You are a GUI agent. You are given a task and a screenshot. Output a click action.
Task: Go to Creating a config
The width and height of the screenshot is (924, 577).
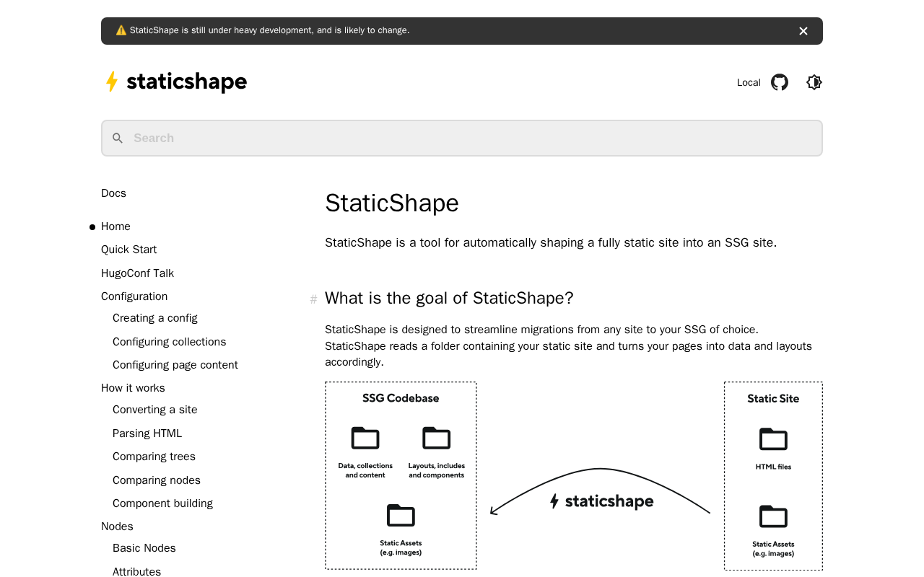click(x=155, y=318)
